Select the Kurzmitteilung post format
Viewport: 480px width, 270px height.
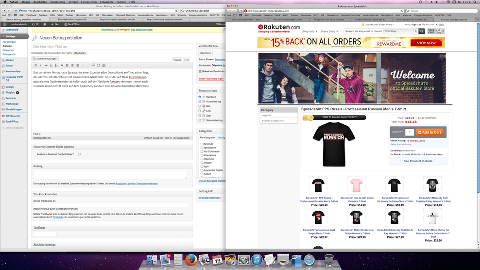pos(200,101)
